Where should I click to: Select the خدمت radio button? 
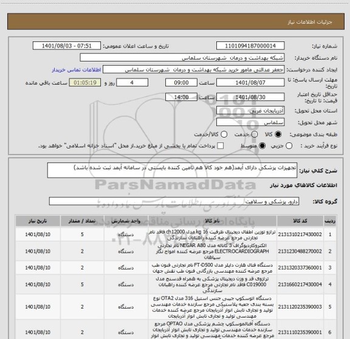(255, 135)
